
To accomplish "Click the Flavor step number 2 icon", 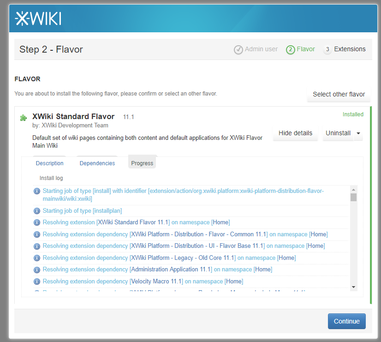I will tap(291, 49).
